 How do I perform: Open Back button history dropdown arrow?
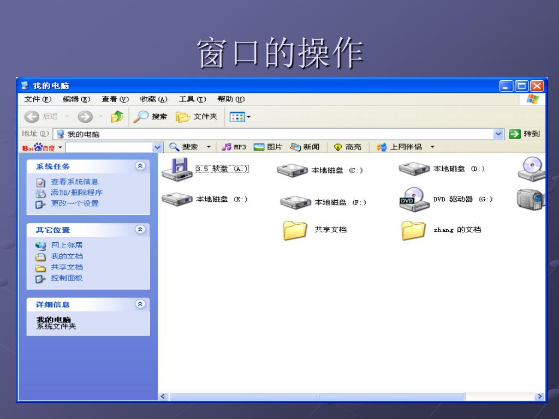click(67, 117)
